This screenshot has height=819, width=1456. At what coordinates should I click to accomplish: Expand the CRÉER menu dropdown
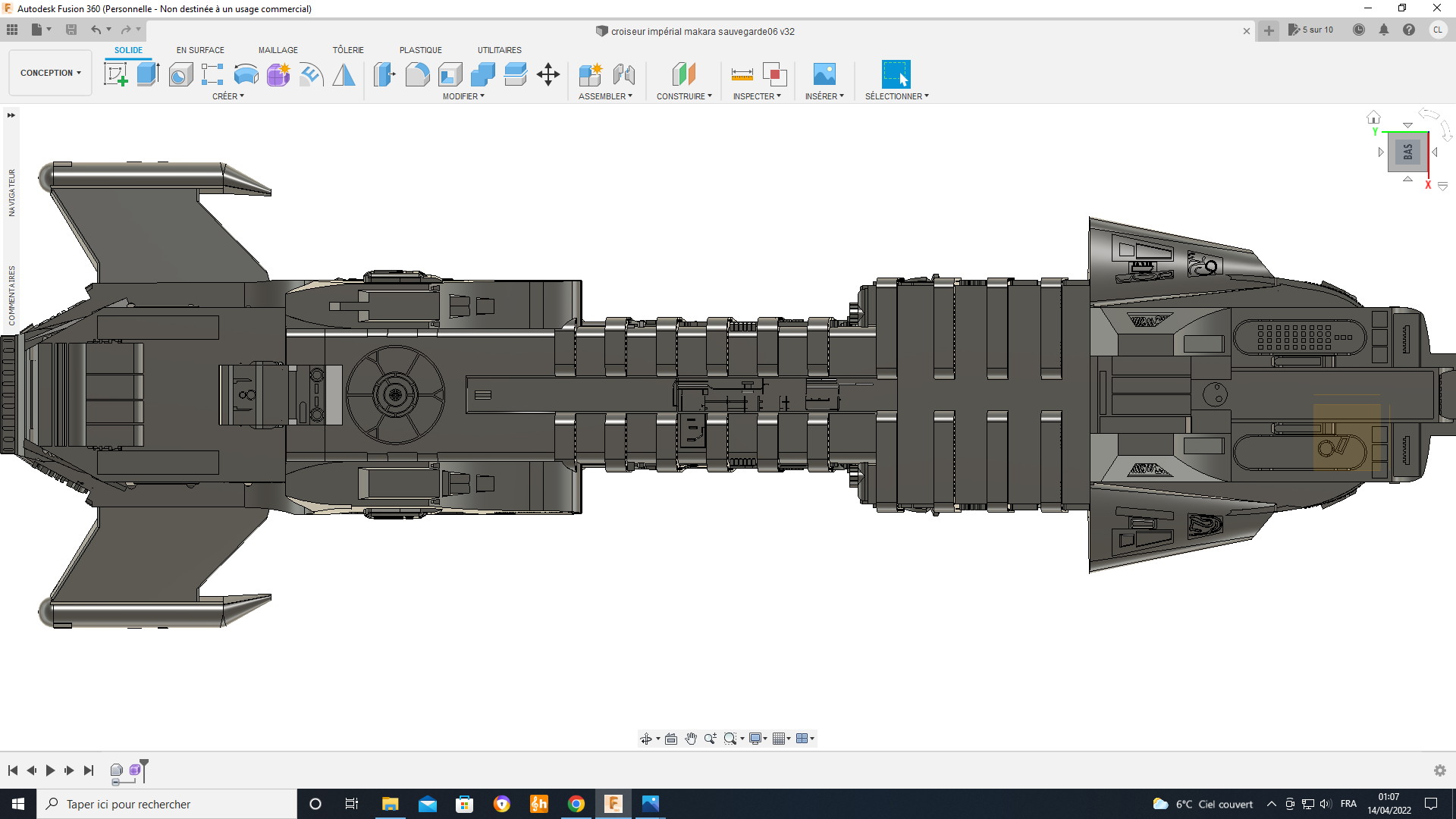(227, 96)
